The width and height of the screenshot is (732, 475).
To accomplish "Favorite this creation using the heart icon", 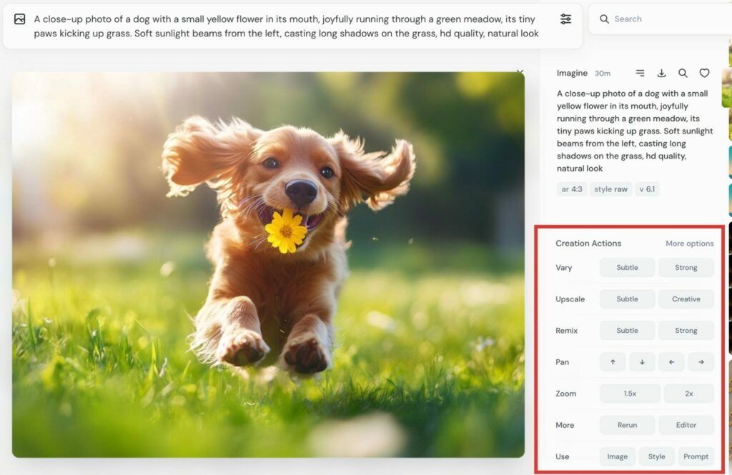I will (705, 73).
